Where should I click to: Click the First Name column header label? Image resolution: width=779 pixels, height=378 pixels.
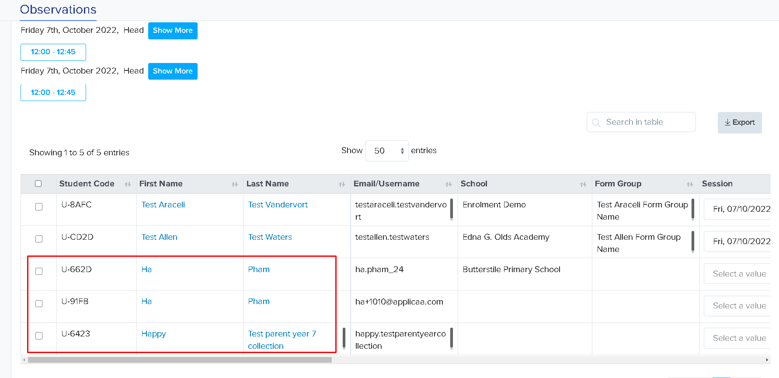[161, 184]
